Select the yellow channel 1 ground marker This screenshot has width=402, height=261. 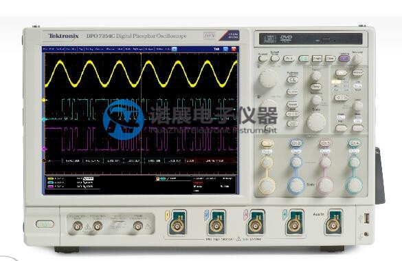point(44,100)
